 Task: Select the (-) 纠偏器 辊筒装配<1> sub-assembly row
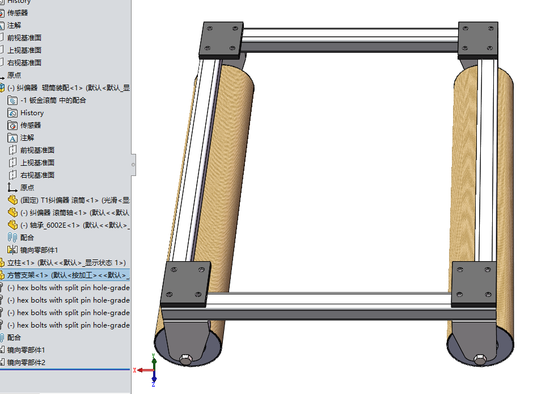[65, 88]
